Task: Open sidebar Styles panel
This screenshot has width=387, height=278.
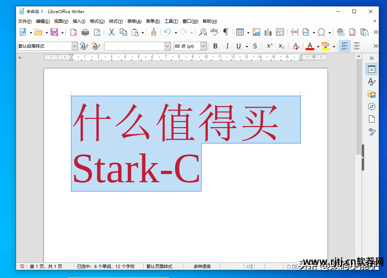Action: pos(371,82)
